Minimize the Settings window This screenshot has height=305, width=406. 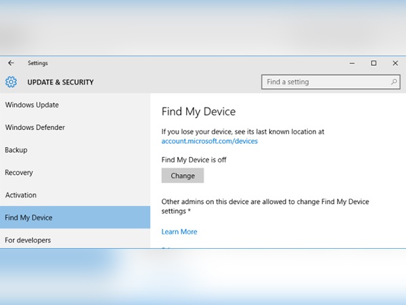click(351, 63)
